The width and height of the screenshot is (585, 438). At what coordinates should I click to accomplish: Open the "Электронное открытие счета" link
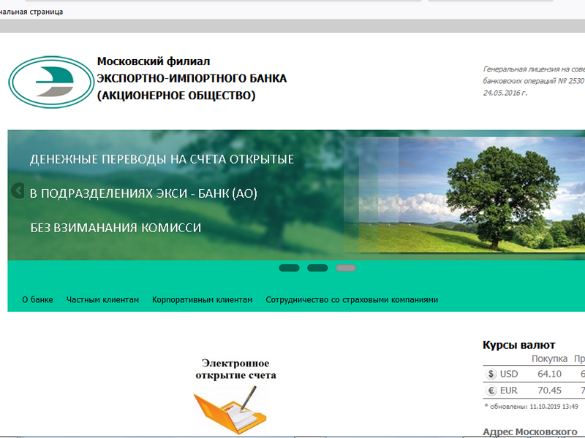pyautogui.click(x=235, y=369)
